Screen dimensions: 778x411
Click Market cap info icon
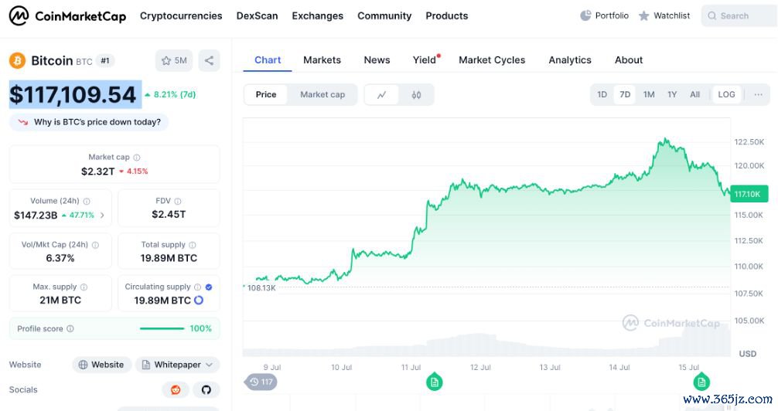[x=137, y=158]
